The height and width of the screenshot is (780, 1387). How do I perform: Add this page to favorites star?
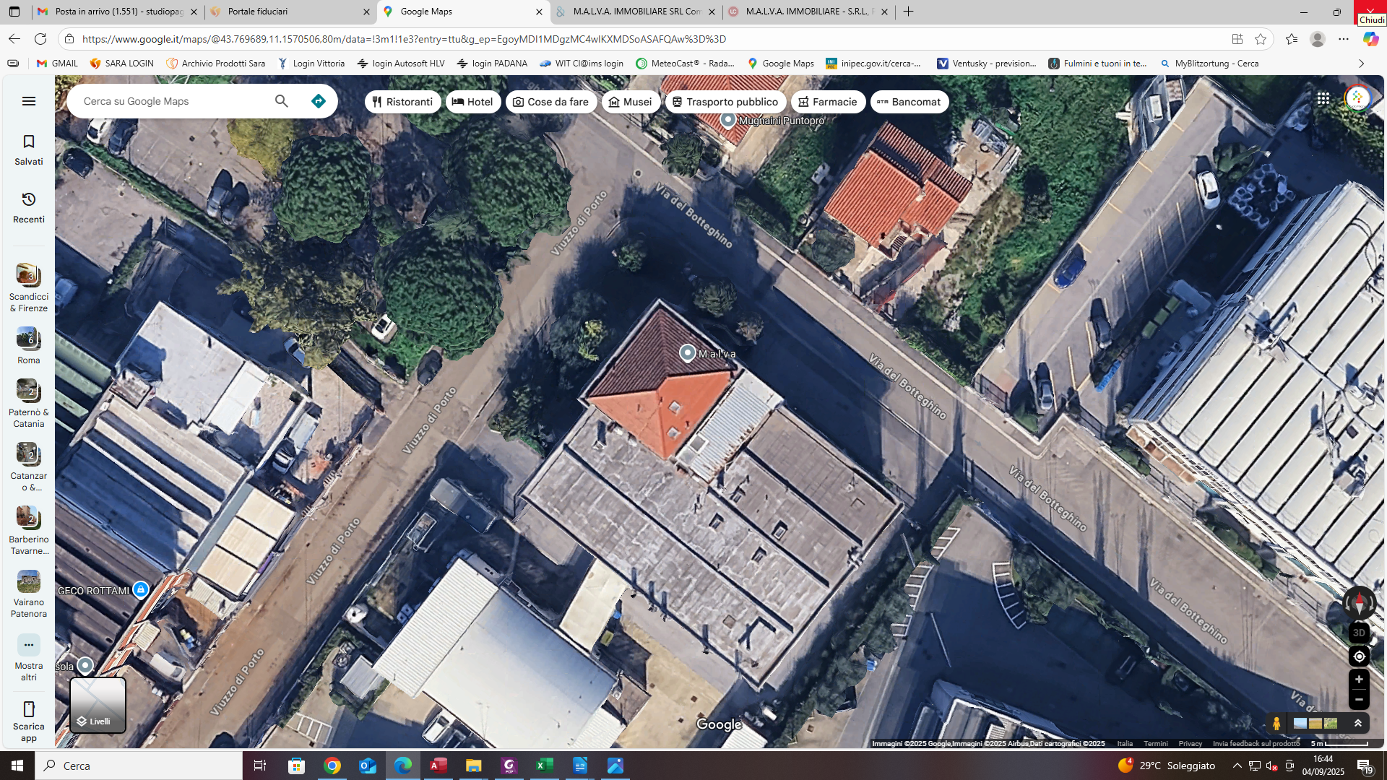point(1261,39)
